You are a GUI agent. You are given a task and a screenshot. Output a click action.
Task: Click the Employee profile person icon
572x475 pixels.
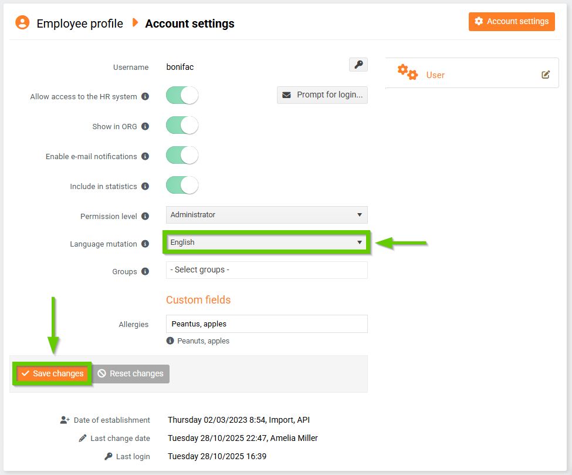tap(22, 23)
